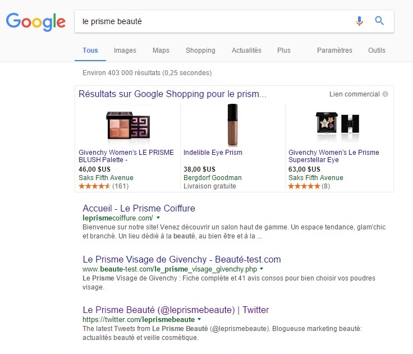Click the Superstellar Eye palette thumbnail
413x354 pixels.
tap(337, 123)
